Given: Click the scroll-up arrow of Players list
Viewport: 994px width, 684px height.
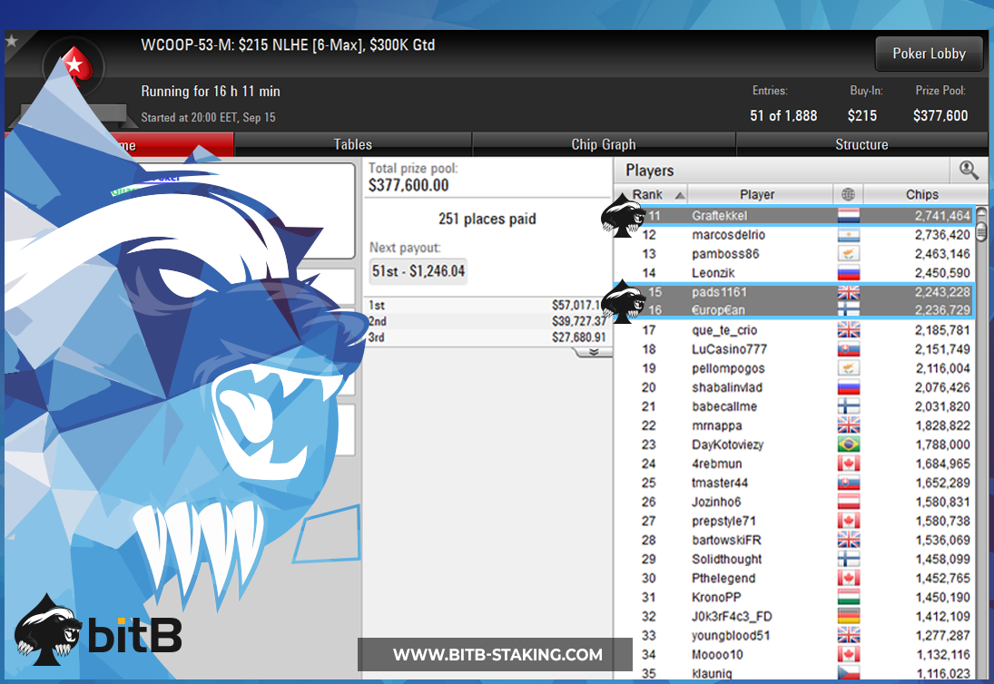Looking at the screenshot, I should click(981, 212).
